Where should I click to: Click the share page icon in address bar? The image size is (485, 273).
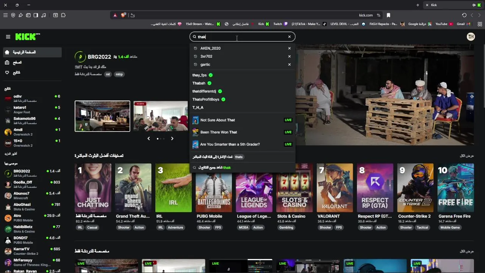132,15
